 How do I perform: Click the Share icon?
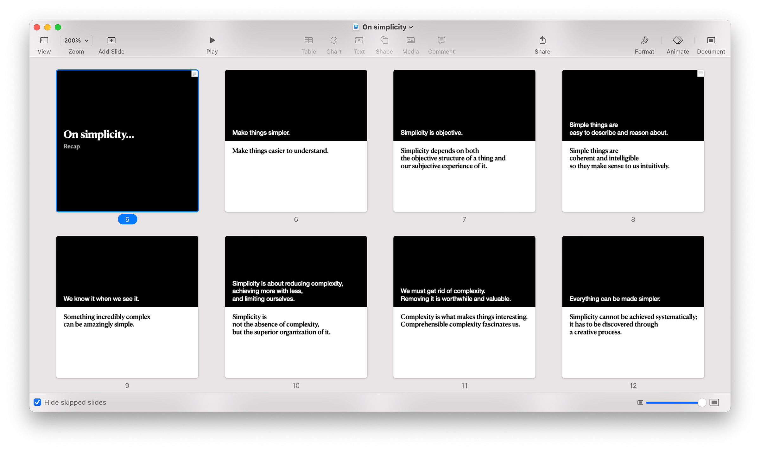tap(542, 40)
